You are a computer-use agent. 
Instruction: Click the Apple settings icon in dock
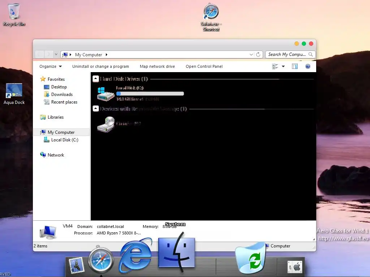pyautogui.click(x=295, y=267)
